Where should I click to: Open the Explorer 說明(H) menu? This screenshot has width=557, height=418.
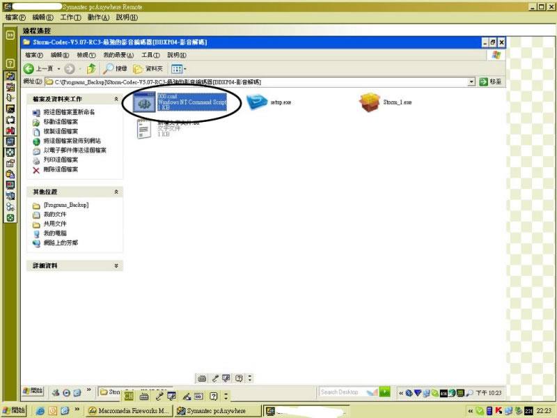pyautogui.click(x=177, y=55)
